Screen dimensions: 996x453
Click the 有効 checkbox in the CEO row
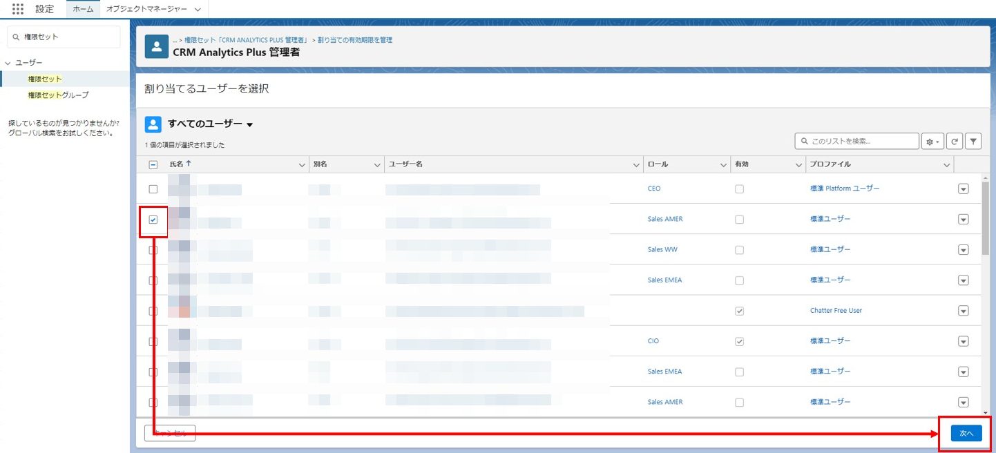740,189
